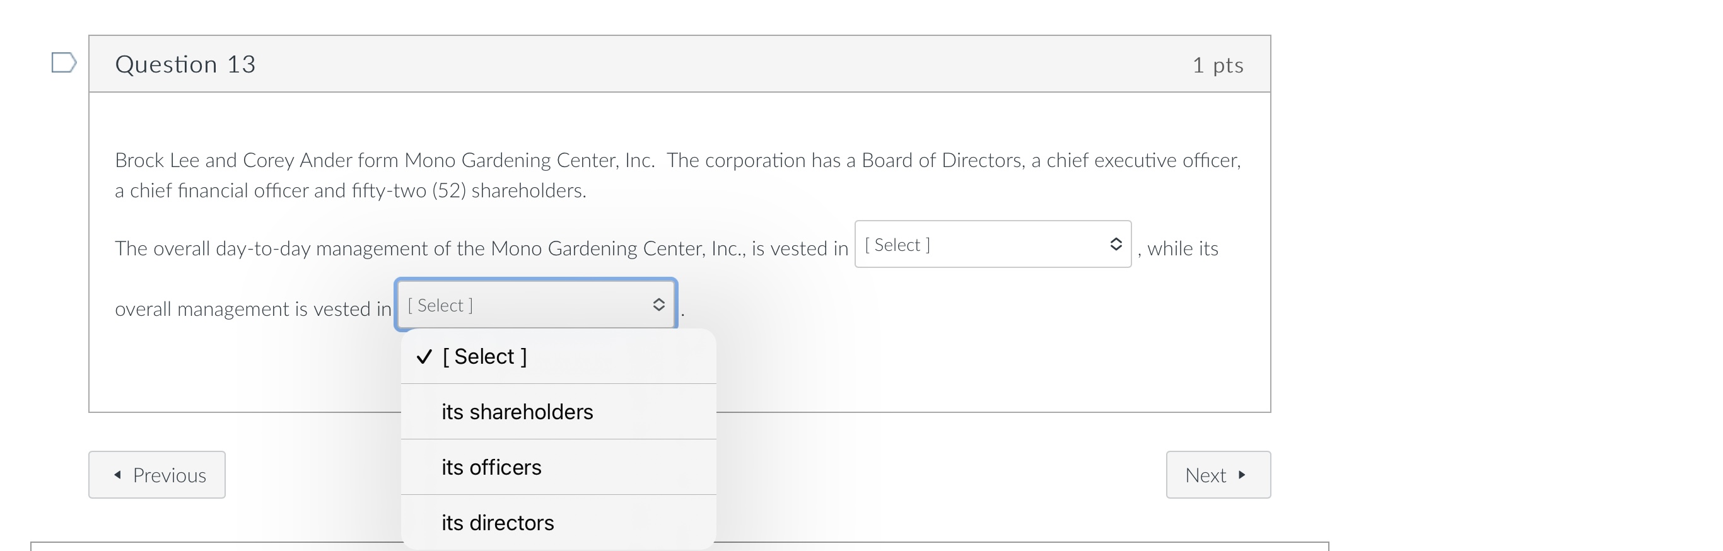Screen dimensions: 1723x551
Task: Click the chevron on the first Select dropdown
Action: pyautogui.click(x=1116, y=245)
